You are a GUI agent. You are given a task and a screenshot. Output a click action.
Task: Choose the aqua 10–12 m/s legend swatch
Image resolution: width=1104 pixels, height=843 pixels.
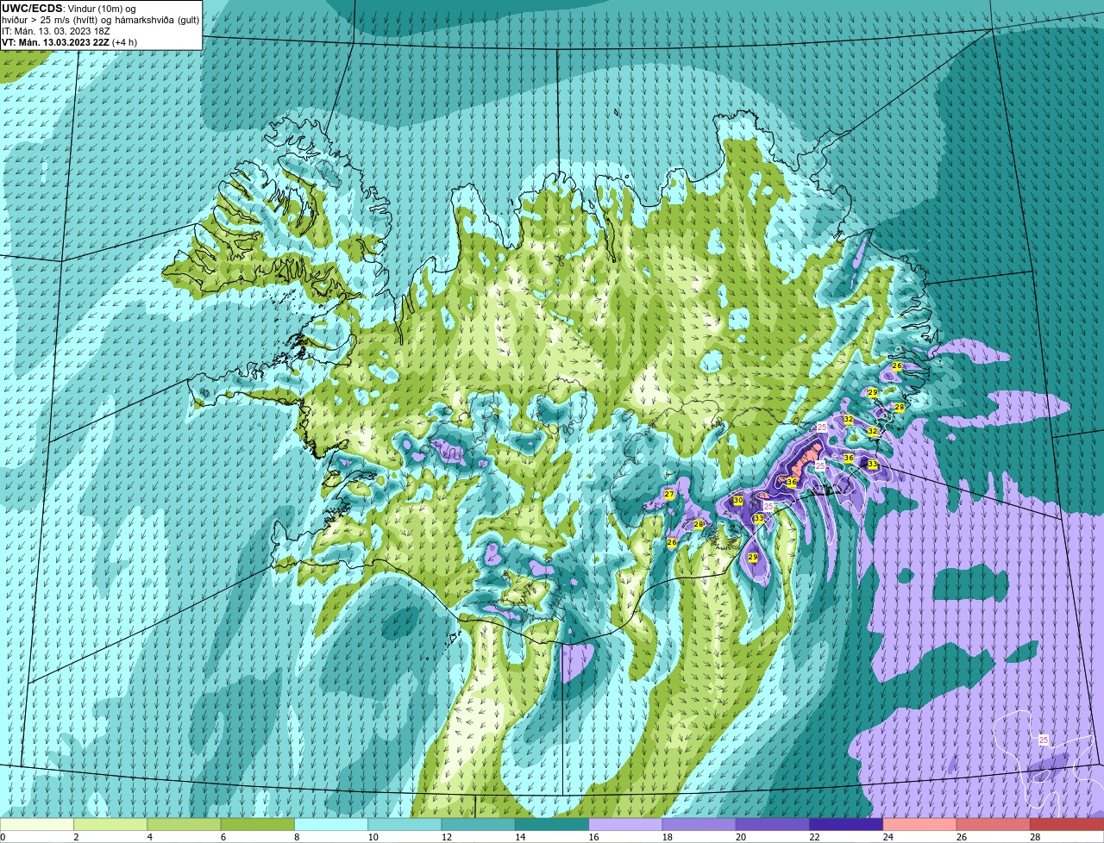tap(405, 824)
